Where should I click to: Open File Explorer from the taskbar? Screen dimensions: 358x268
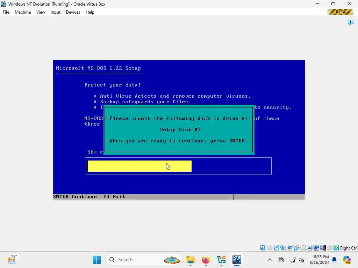click(191, 260)
